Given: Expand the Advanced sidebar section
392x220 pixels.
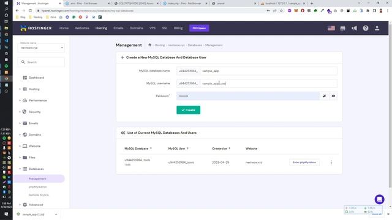Looking at the screenshot, I should click(x=20, y=205).
